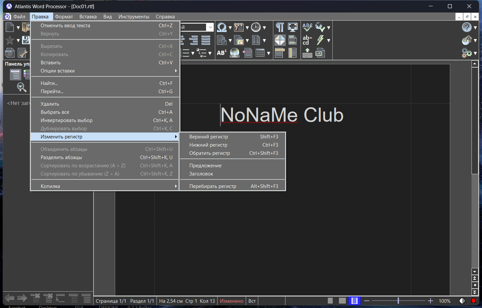The image size is (482, 308).
Task: Click the ABC spell check icon
Action: [307, 28]
